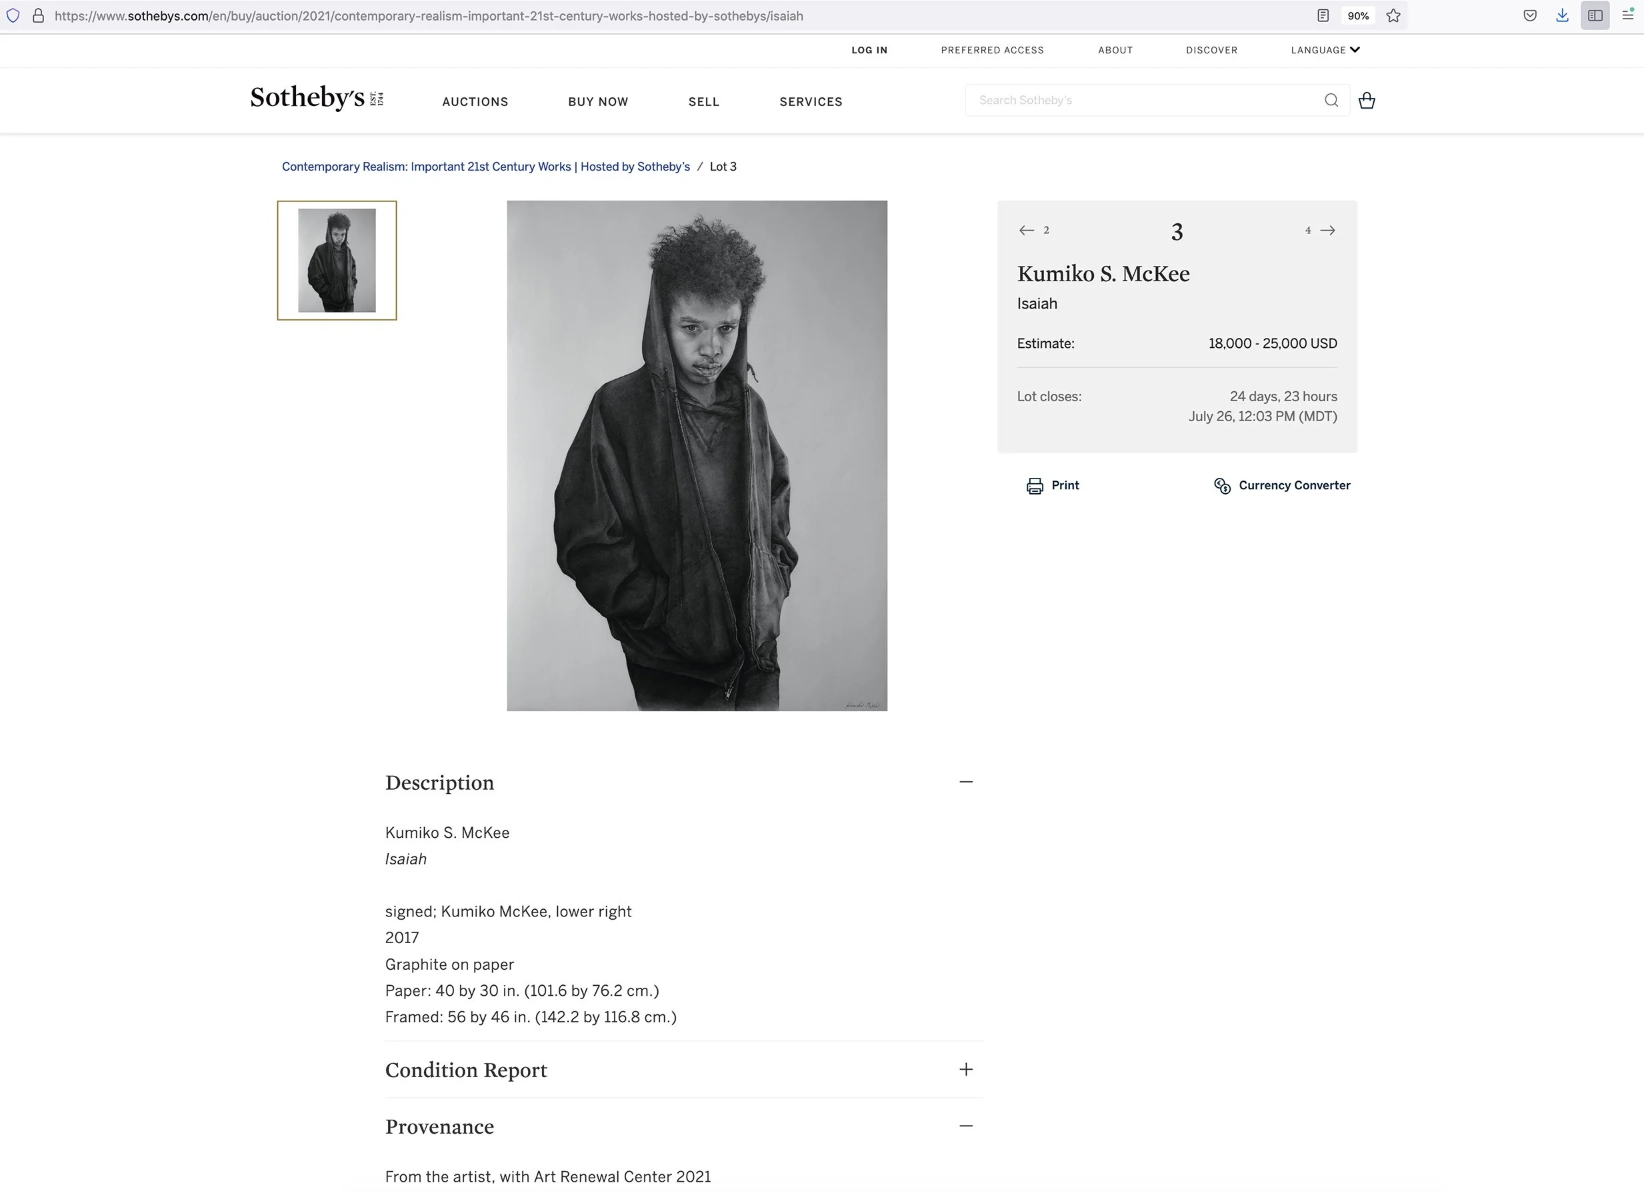Bookmark page with the star icon
Viewport: 1644px width, 1193px height.
click(1393, 16)
